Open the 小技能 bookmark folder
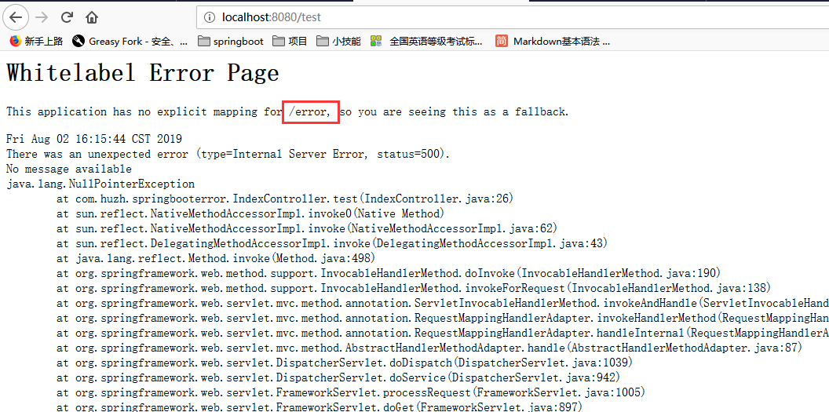The image size is (829, 412). tap(339, 41)
